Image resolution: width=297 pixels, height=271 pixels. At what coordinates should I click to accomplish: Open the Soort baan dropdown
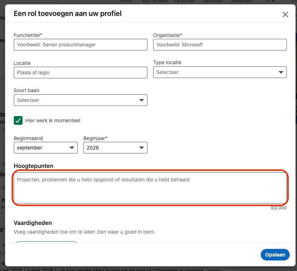81,100
